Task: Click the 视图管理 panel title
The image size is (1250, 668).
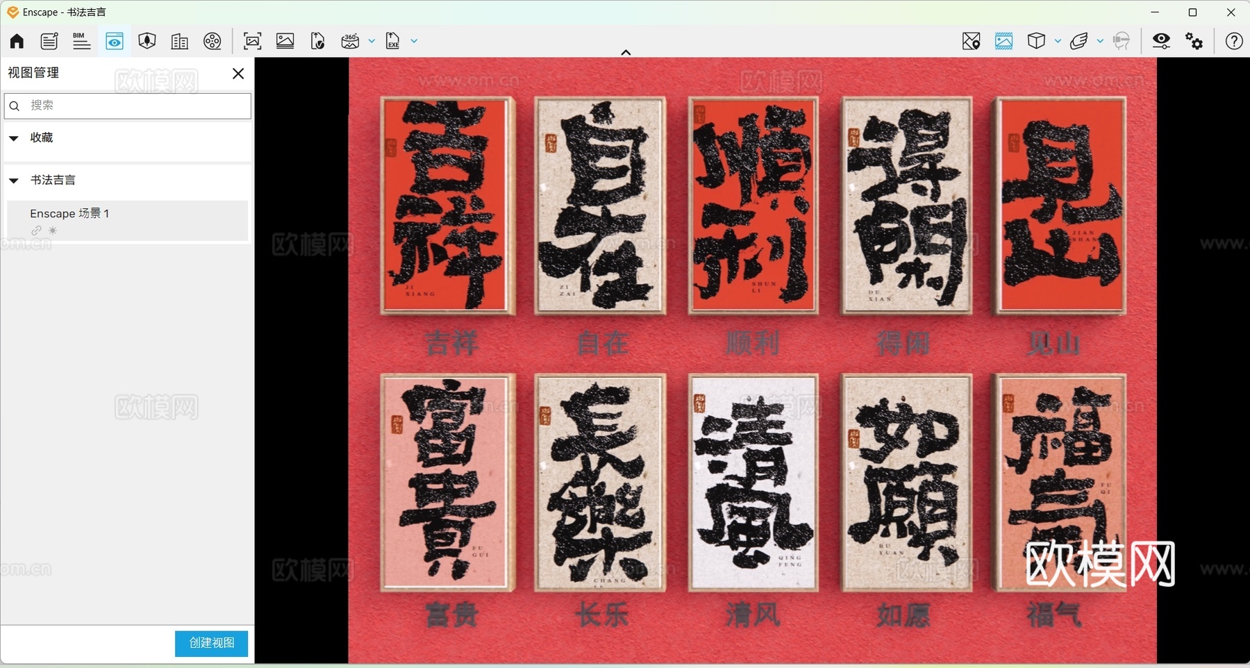Action: pyautogui.click(x=33, y=73)
